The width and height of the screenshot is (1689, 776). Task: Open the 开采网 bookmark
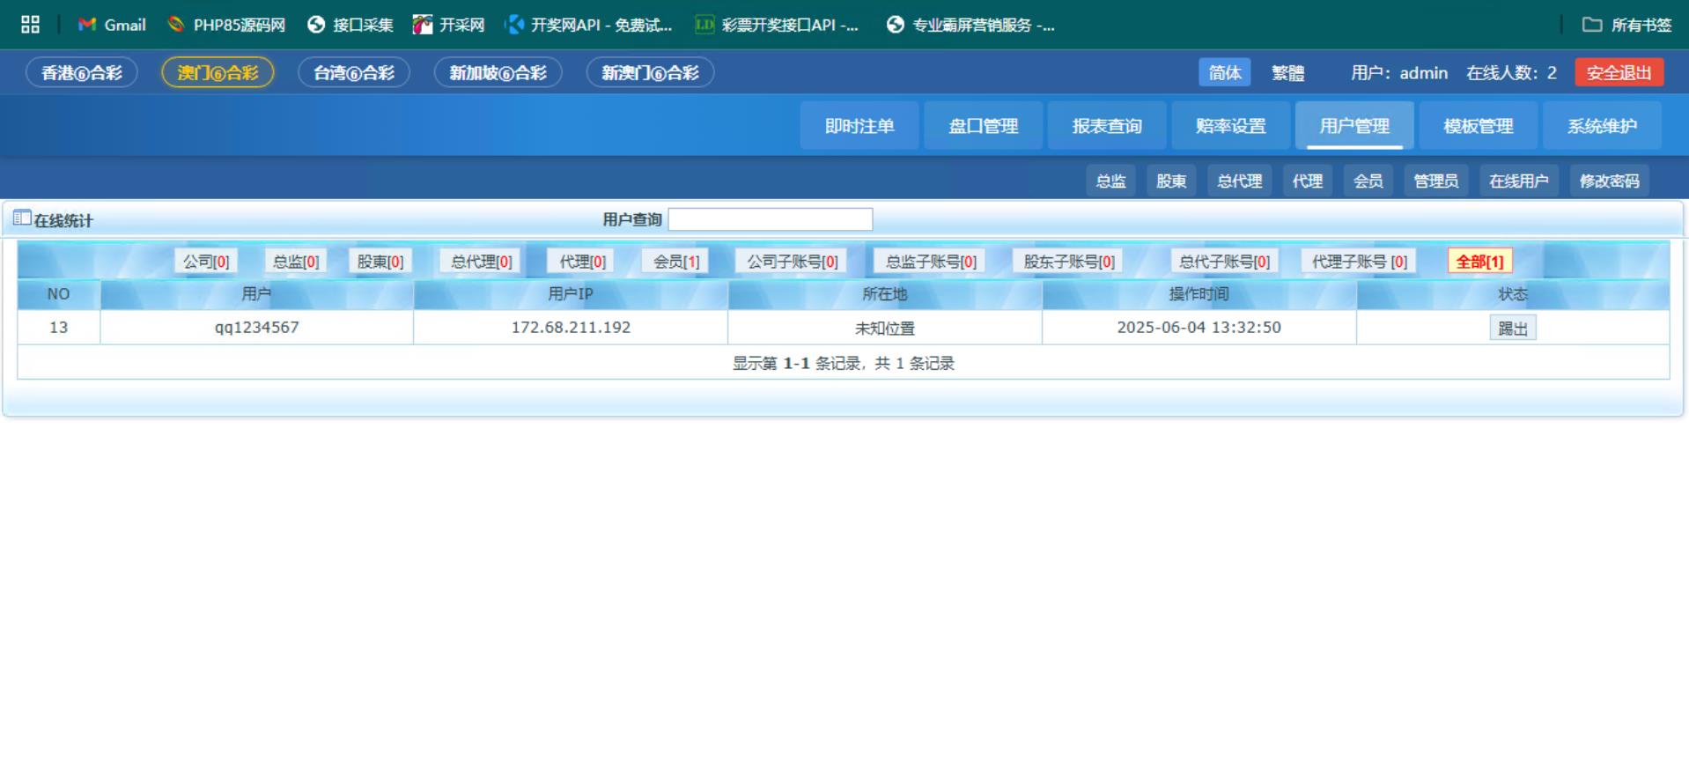(x=449, y=25)
